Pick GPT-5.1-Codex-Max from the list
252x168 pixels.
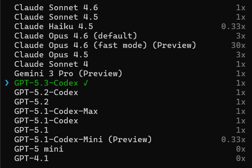click(56, 111)
